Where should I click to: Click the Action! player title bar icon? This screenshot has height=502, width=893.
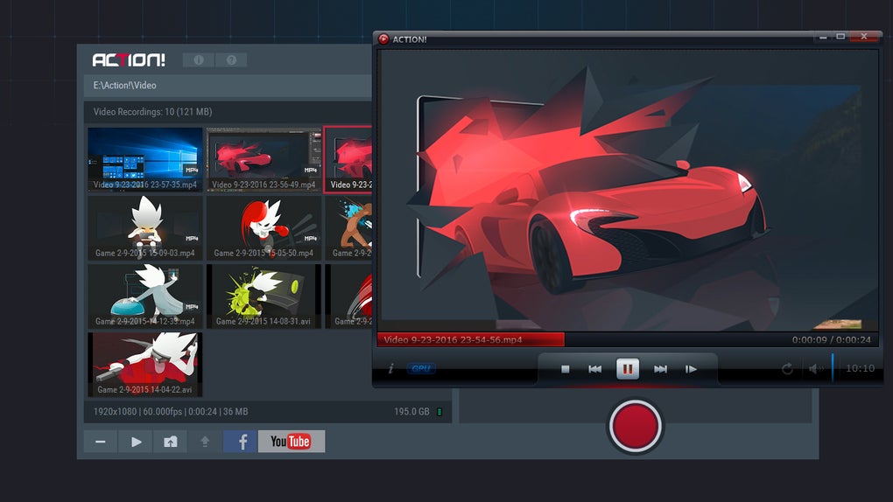(x=383, y=38)
